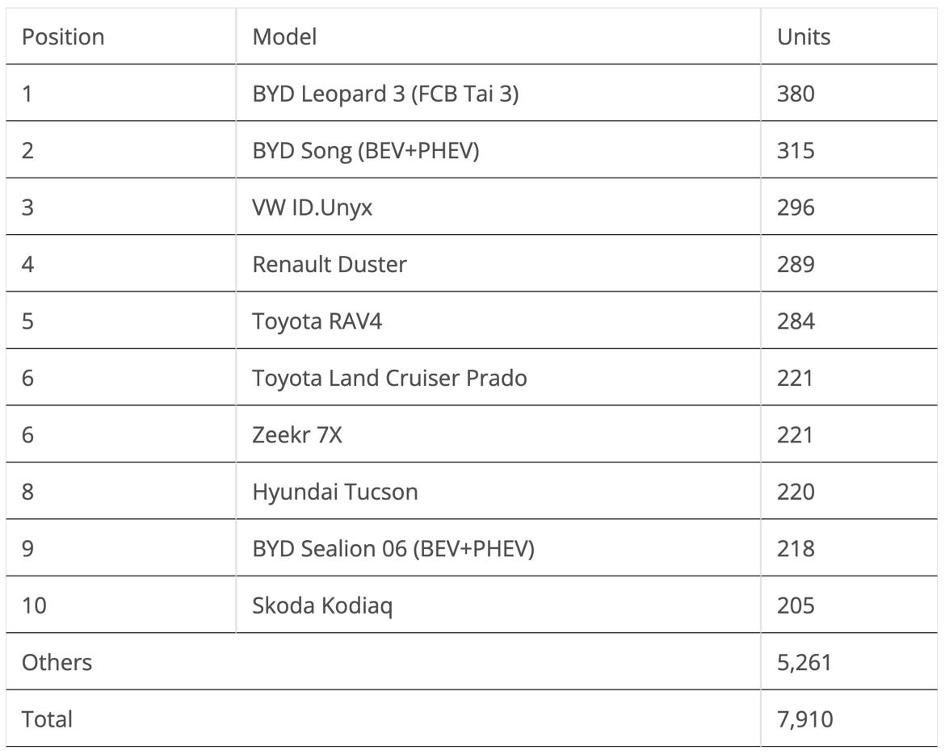This screenshot has height=754, width=945.
Task: Click the BYD Song (BEV+PHEV) cell
Action: click(365, 151)
